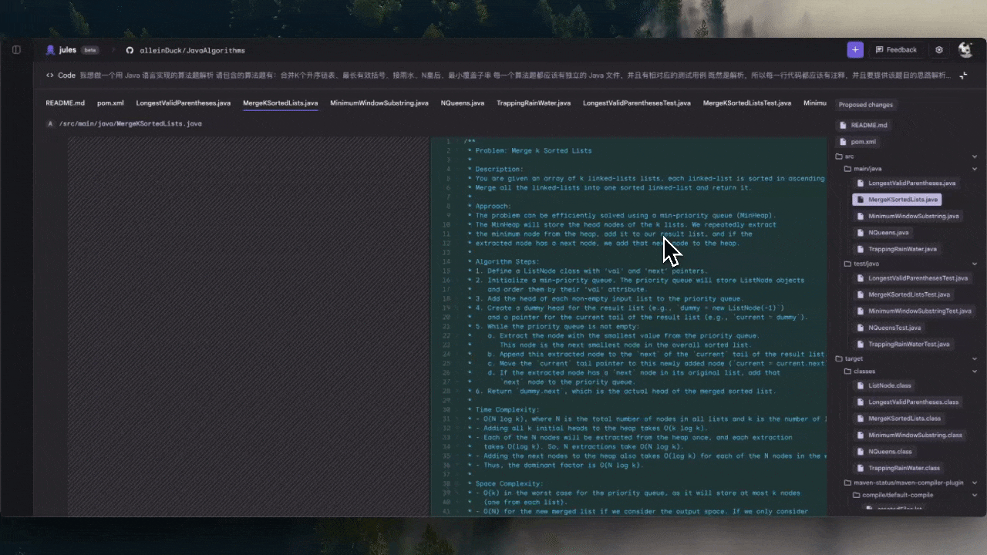Select NQueensTest.java in the file tree

[888, 328]
